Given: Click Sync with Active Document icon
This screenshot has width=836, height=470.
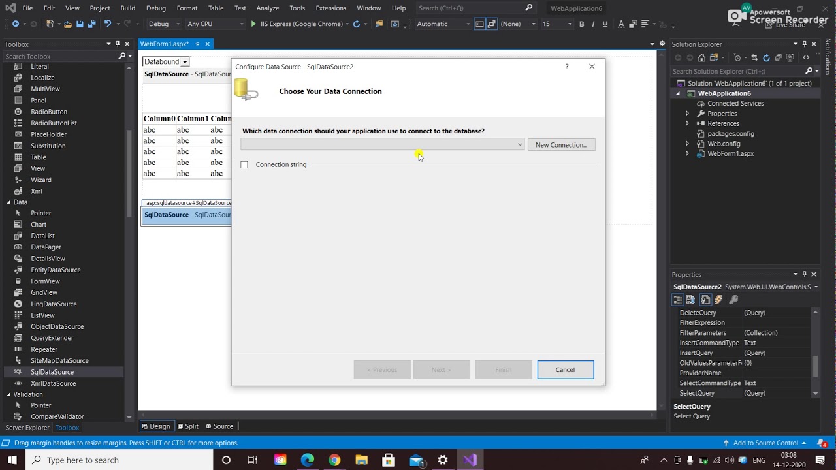Looking at the screenshot, I should click(x=754, y=57).
